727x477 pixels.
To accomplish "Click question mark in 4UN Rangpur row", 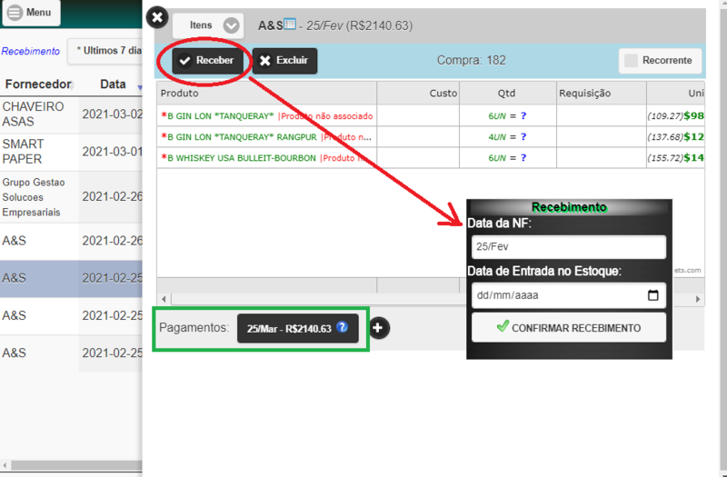I will 523,137.
